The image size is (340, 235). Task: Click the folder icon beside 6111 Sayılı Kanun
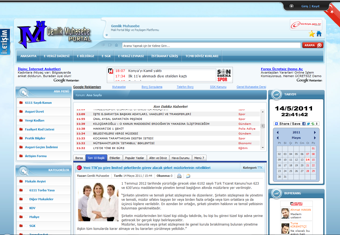click(x=21, y=103)
